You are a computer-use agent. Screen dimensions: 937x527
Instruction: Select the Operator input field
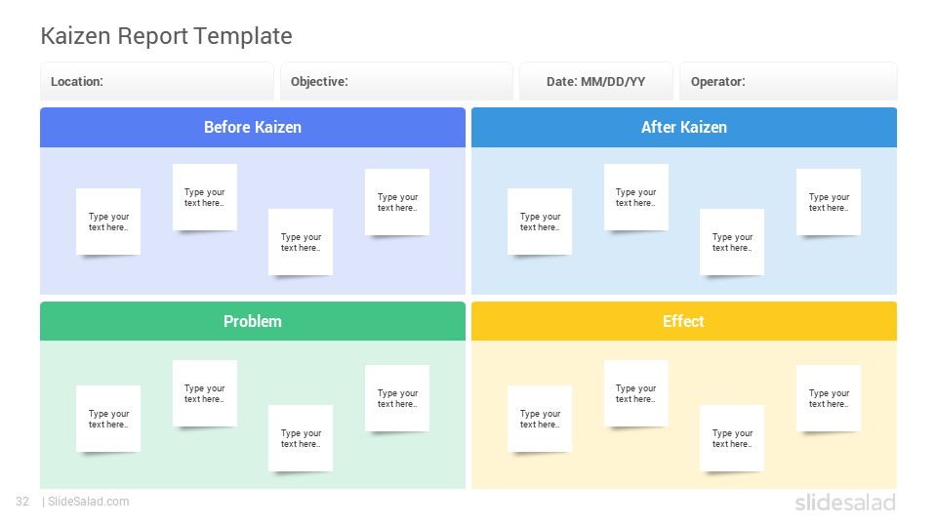tap(789, 81)
